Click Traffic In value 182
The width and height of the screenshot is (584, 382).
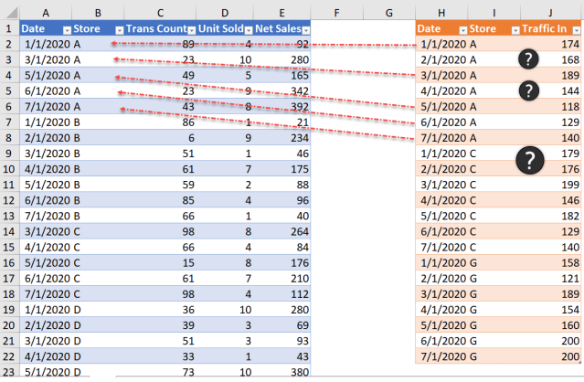(x=550, y=216)
